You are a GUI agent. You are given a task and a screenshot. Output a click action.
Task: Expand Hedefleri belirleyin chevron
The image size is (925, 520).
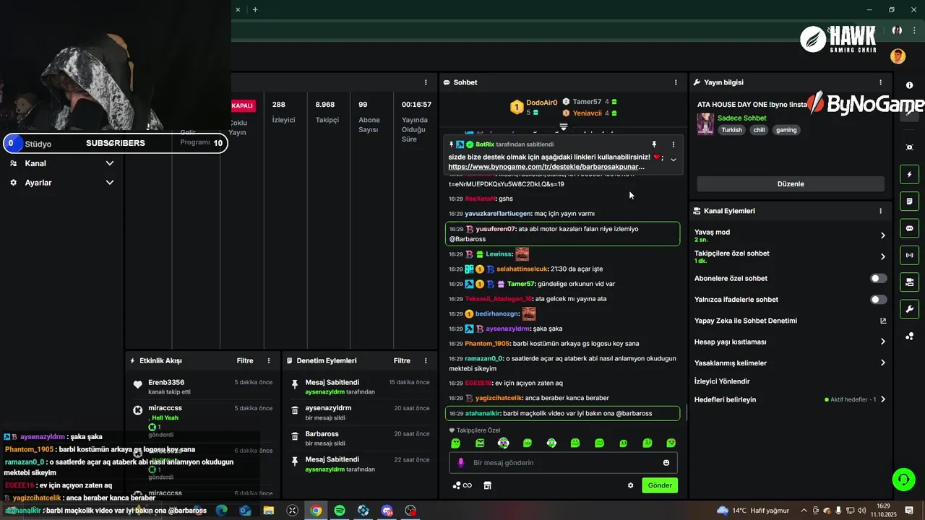(x=883, y=399)
